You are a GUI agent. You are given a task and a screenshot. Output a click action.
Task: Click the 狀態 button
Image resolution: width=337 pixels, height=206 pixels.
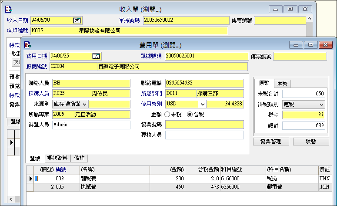[310, 142]
